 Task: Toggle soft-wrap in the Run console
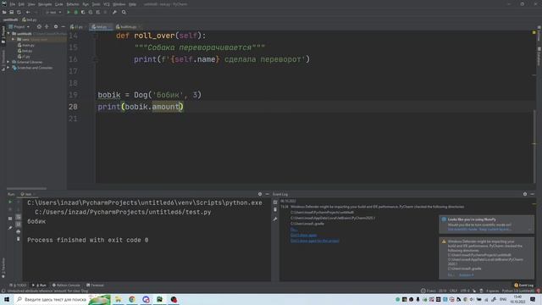[19, 217]
